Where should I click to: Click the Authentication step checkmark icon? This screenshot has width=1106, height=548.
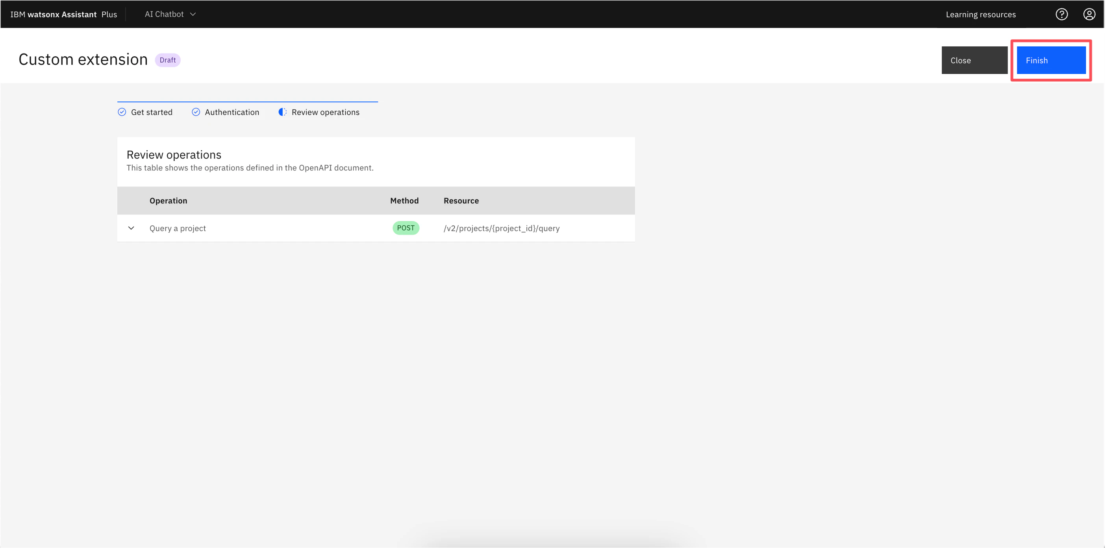(196, 112)
